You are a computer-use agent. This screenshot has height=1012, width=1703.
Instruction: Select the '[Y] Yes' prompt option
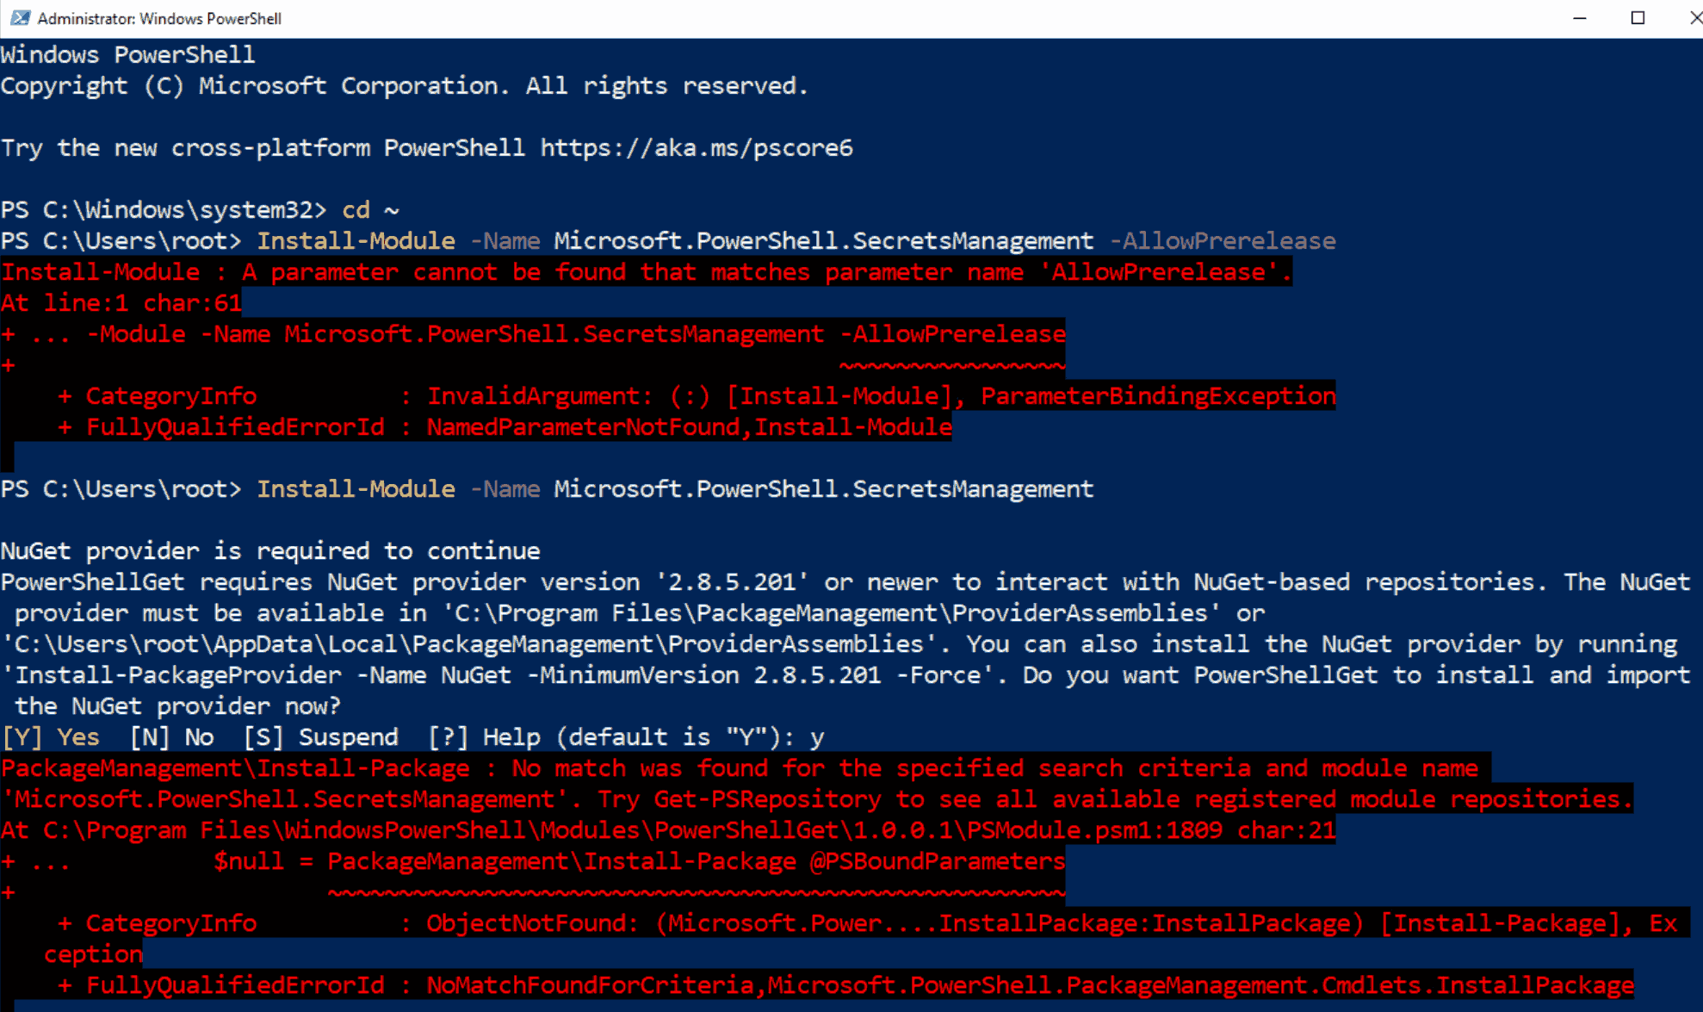point(50,737)
